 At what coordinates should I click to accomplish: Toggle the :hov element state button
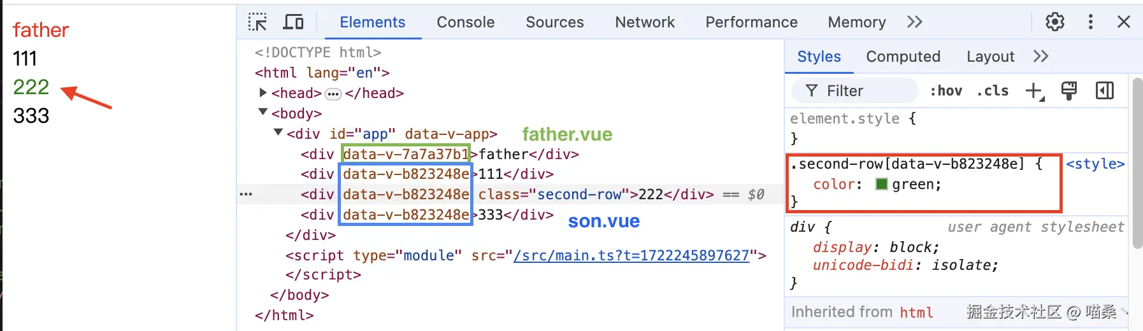tap(946, 91)
